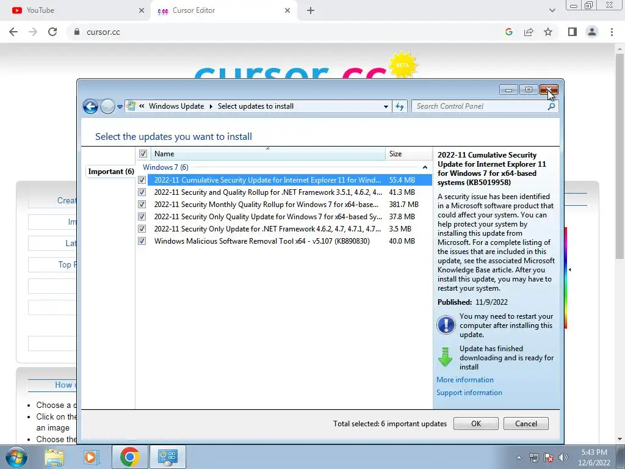This screenshot has width=625, height=469.
Task: Close the Cursor Editor tab
Action: click(287, 11)
